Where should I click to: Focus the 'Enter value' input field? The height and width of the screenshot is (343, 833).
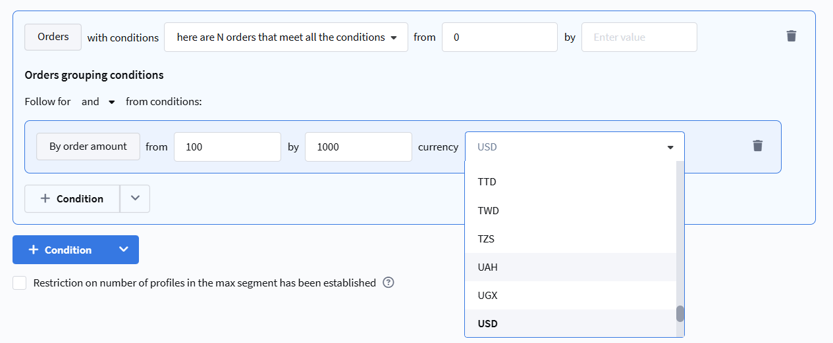coord(639,37)
